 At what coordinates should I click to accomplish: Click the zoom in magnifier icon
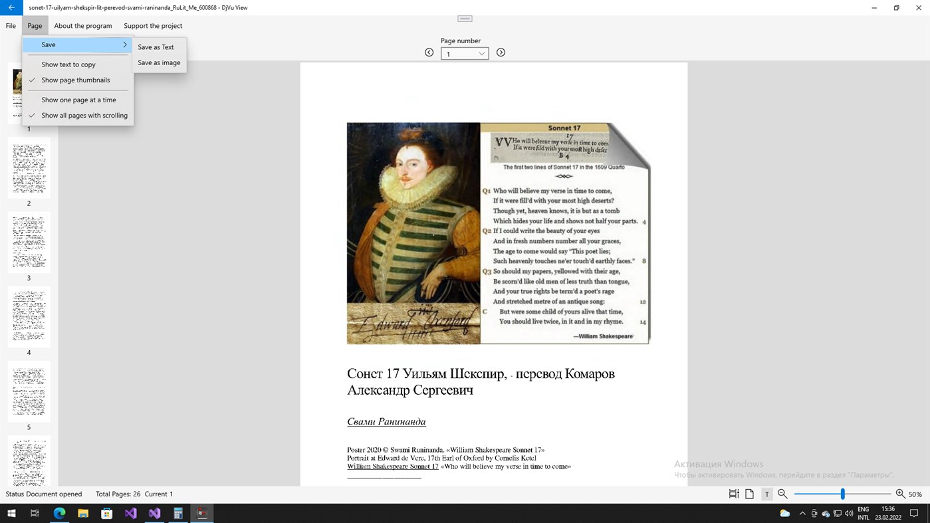coord(900,494)
